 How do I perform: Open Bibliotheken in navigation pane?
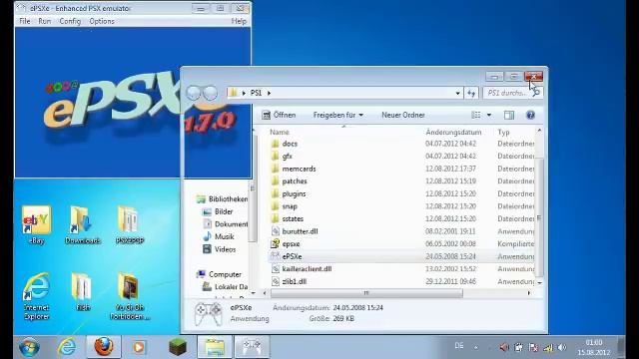[x=228, y=199]
